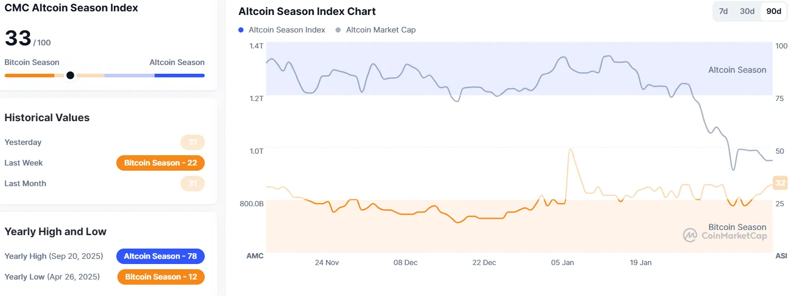The height and width of the screenshot is (296, 791).
Task: Click the orange 32 value badge
Action: 780,183
